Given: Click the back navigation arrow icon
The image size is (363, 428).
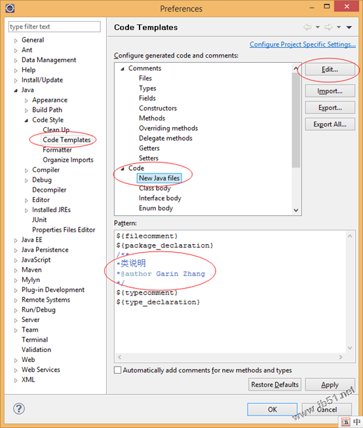Looking at the screenshot, I should (x=307, y=27).
